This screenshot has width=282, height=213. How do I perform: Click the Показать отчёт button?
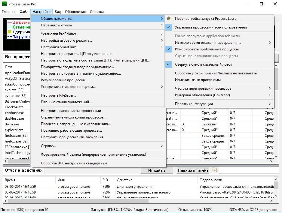coord(193,170)
